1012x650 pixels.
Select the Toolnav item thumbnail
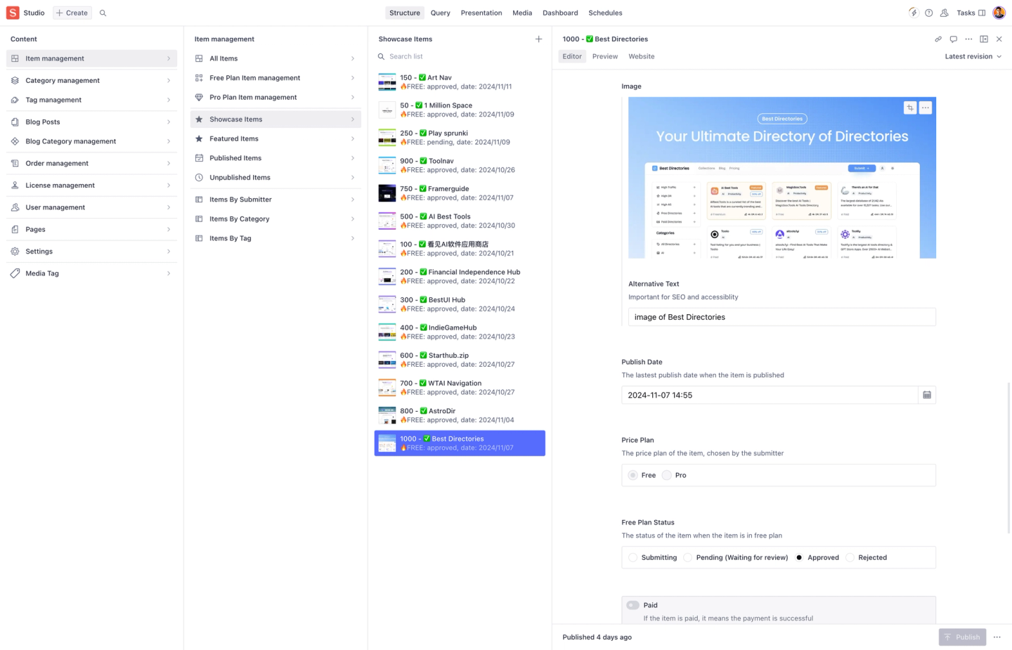[387, 164]
